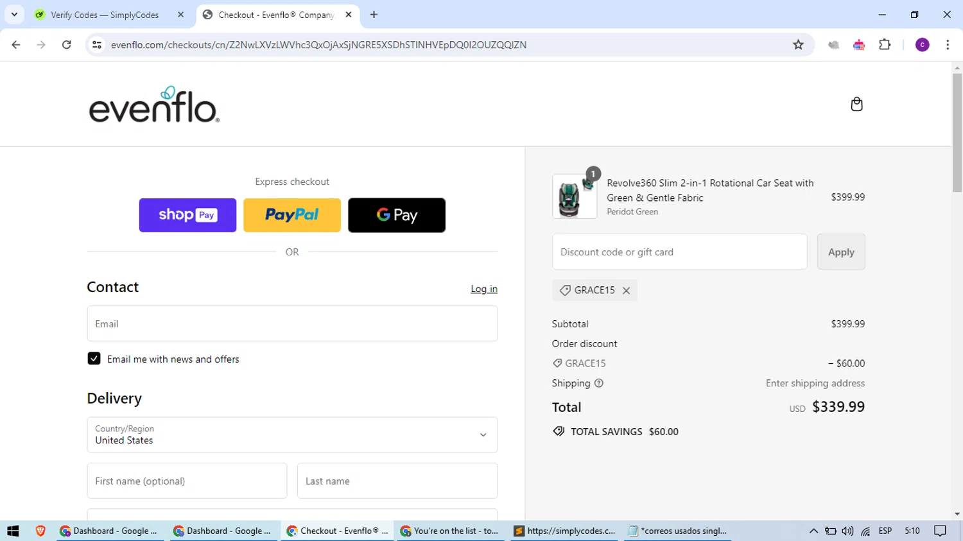
Task: Open the Windows Start menu
Action: (13, 531)
